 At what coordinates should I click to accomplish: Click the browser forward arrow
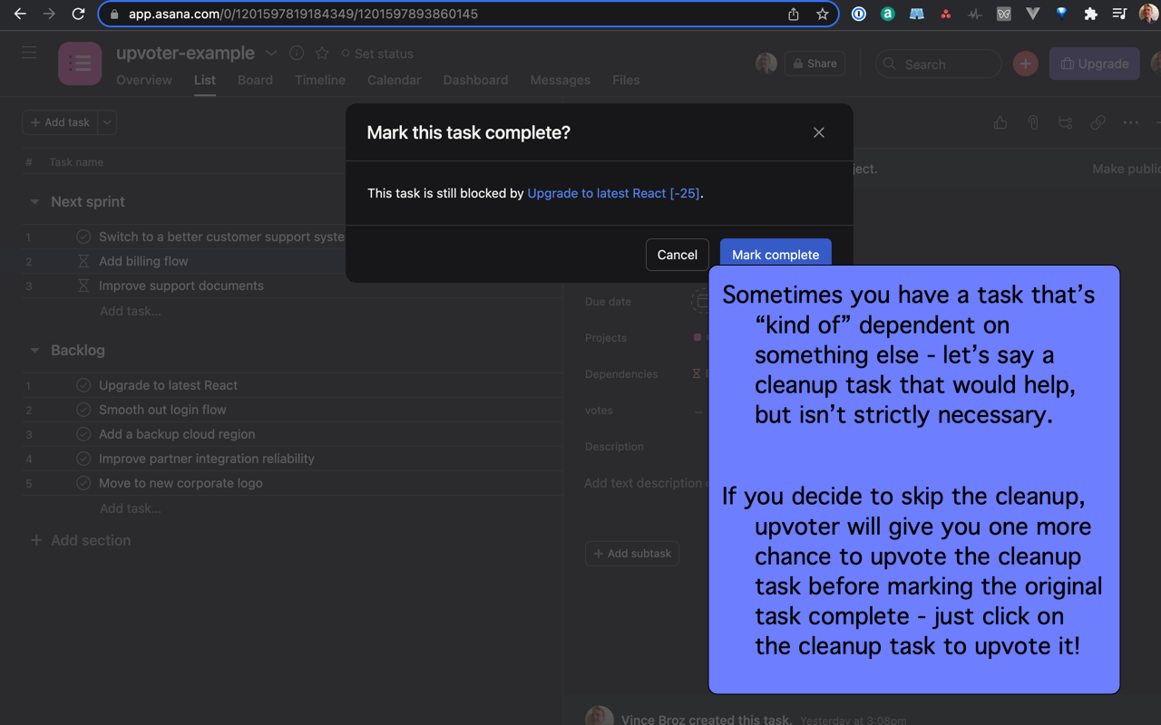point(49,14)
